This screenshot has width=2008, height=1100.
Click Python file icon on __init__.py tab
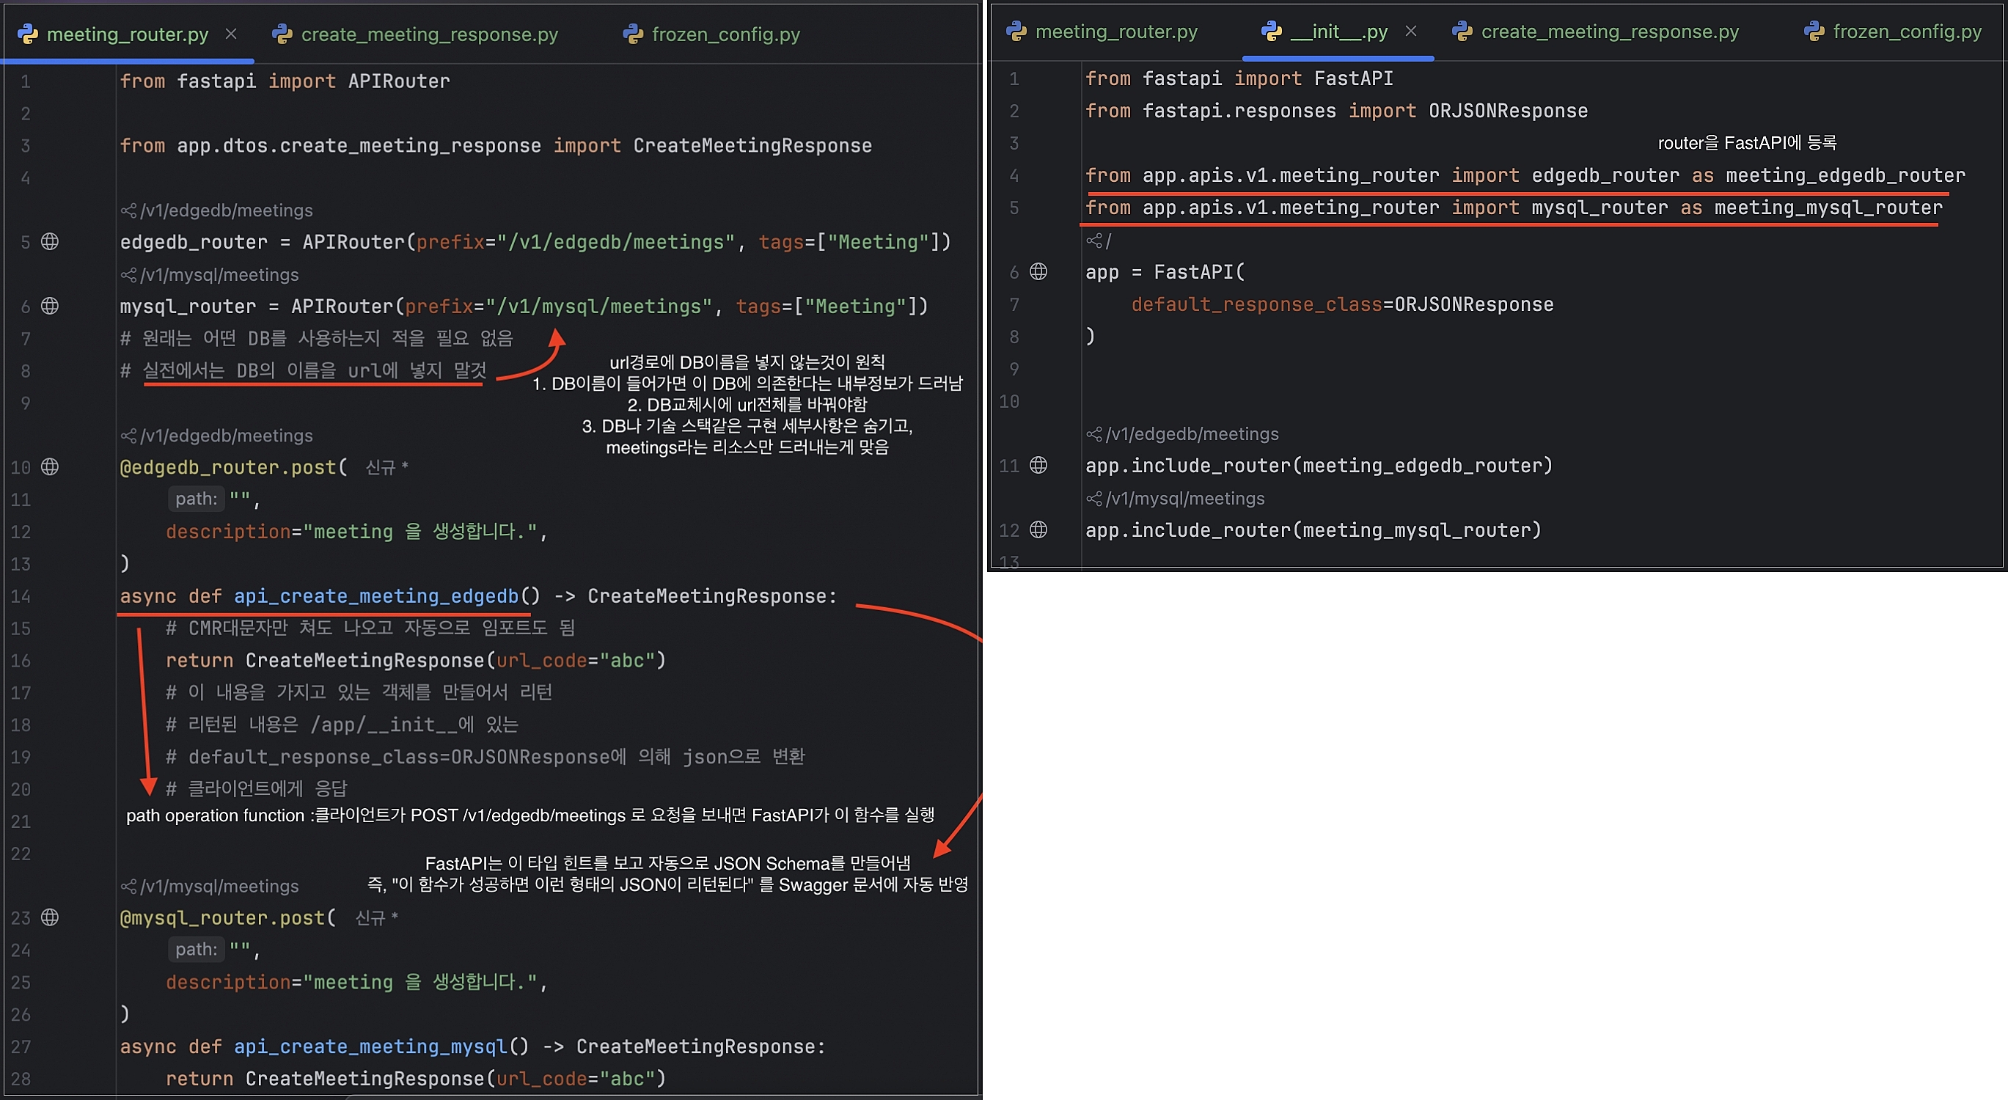click(1272, 32)
